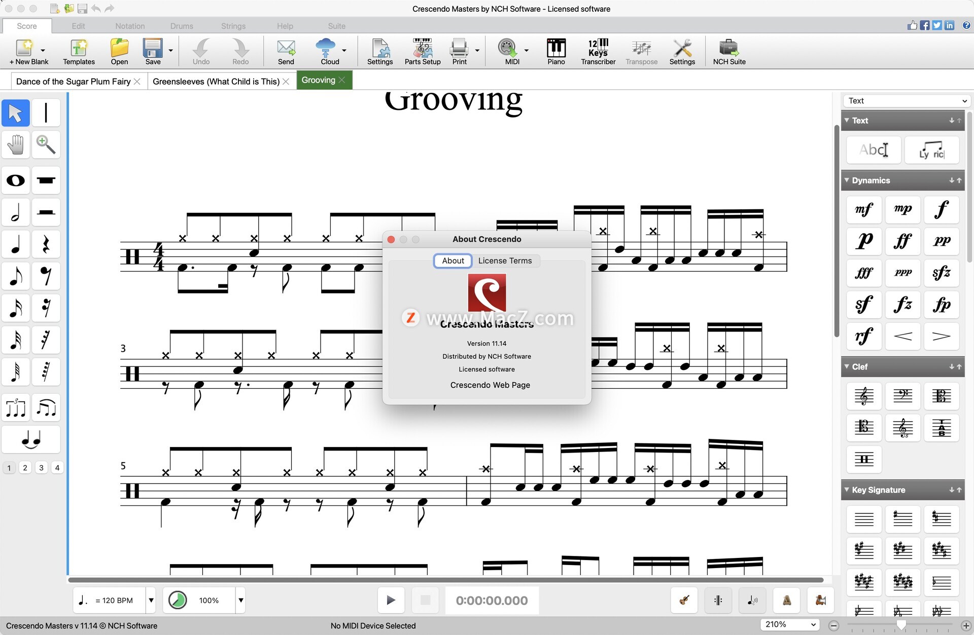
Task: Select the zoom magnifier tool
Action: [x=46, y=144]
